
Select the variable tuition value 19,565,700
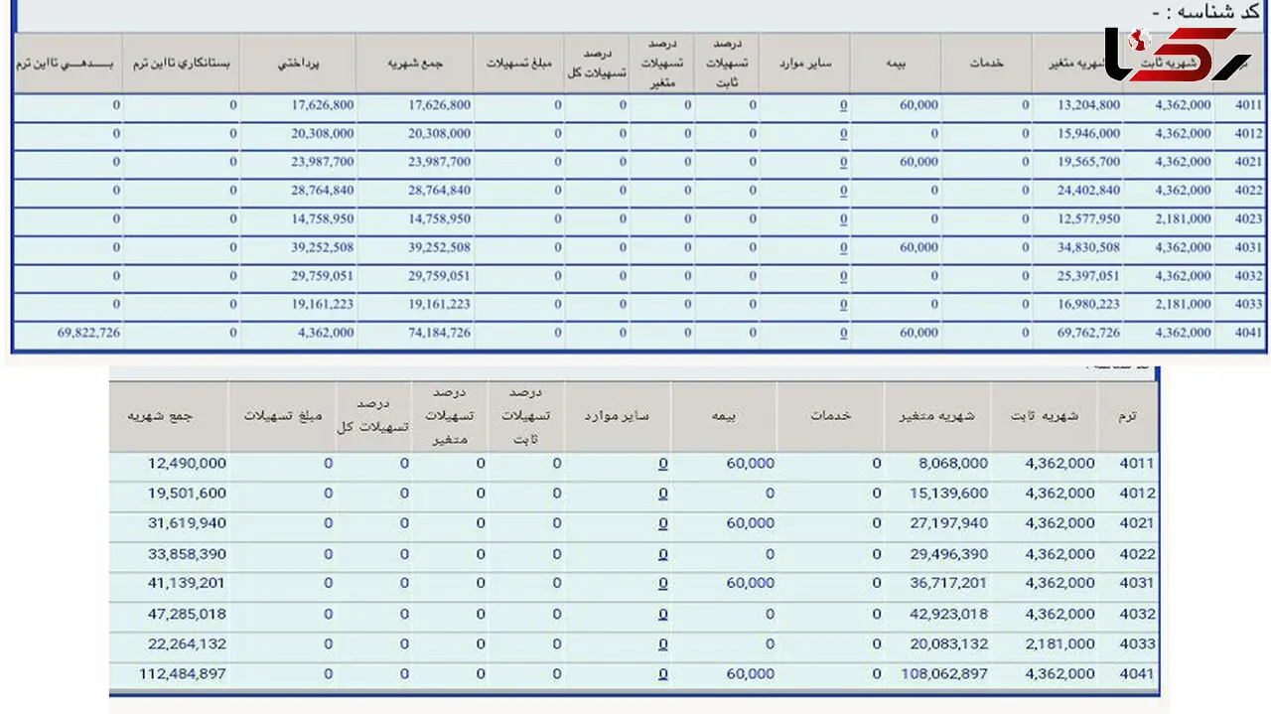[1089, 162]
